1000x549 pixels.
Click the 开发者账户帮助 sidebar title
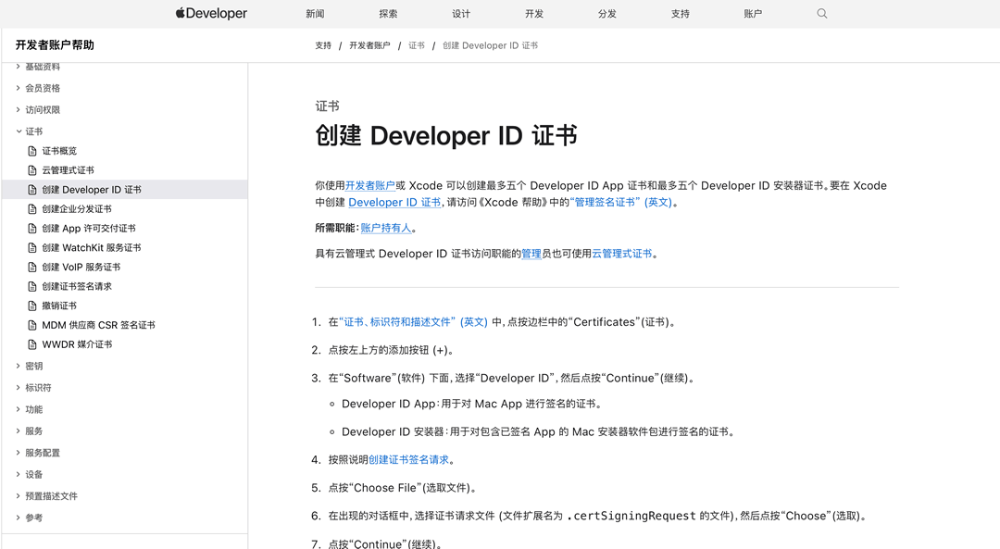click(x=55, y=45)
